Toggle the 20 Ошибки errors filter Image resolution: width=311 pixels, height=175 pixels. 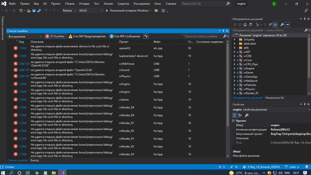[x=55, y=36]
